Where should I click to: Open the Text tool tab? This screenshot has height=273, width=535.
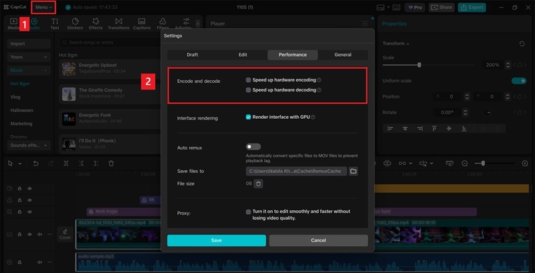[55, 24]
